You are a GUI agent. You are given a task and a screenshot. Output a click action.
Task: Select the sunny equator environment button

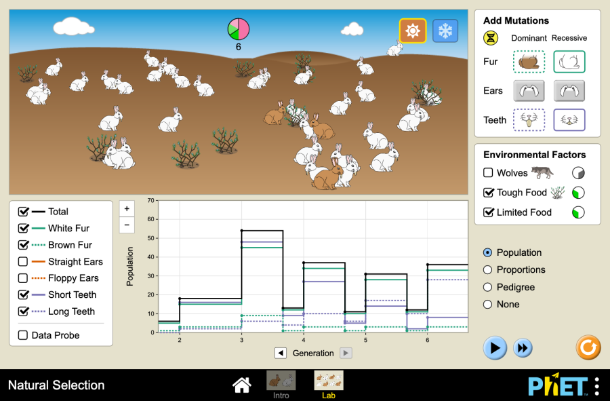(x=412, y=31)
